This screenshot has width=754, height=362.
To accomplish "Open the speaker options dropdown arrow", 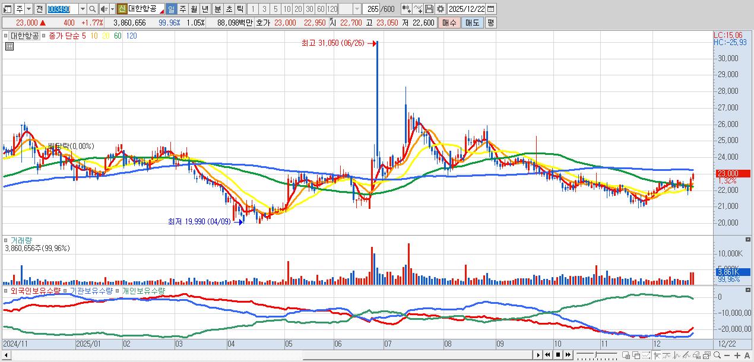I will pos(112,9).
